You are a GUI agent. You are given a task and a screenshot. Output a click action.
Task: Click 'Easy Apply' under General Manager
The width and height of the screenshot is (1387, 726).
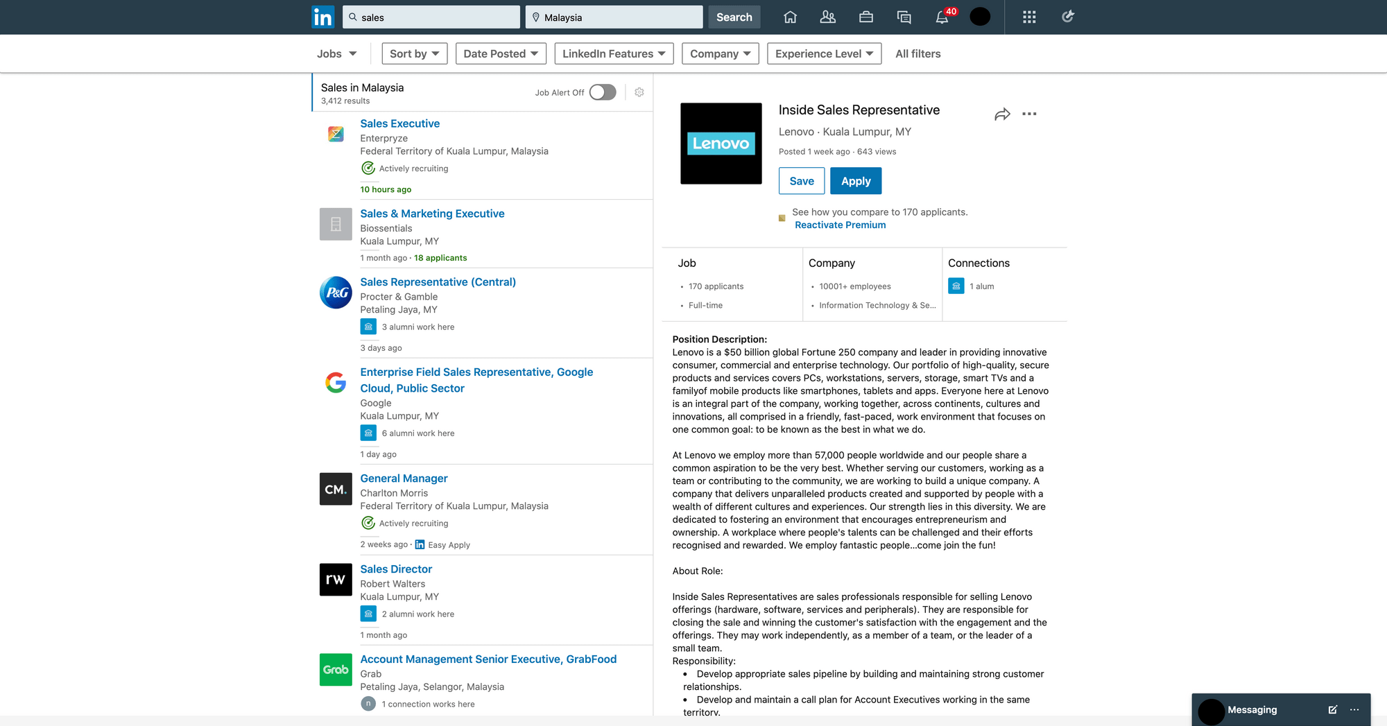point(449,544)
